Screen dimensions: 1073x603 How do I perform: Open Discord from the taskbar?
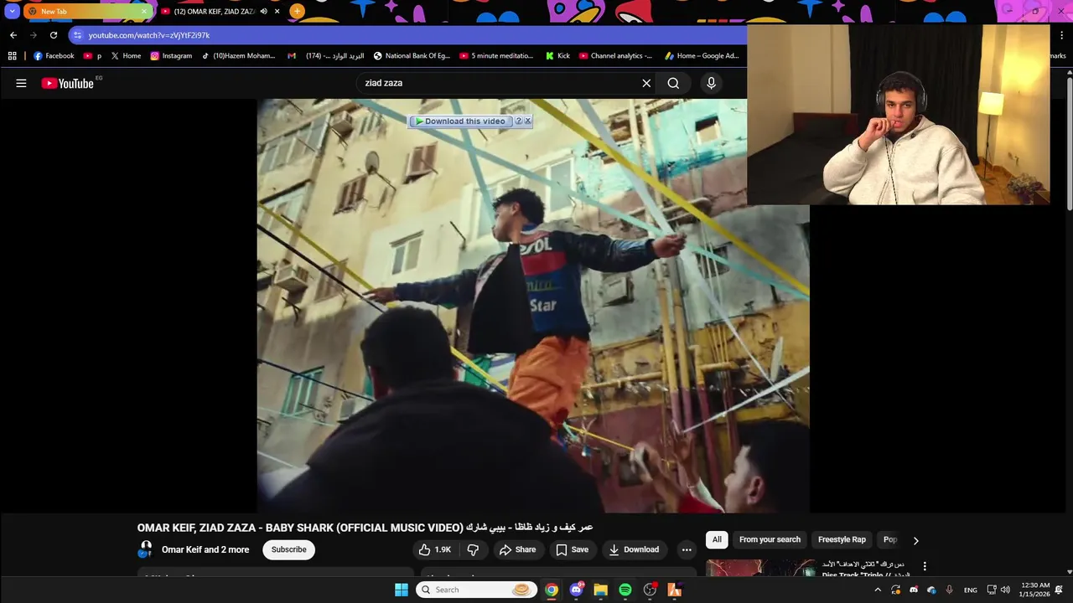coord(576,590)
